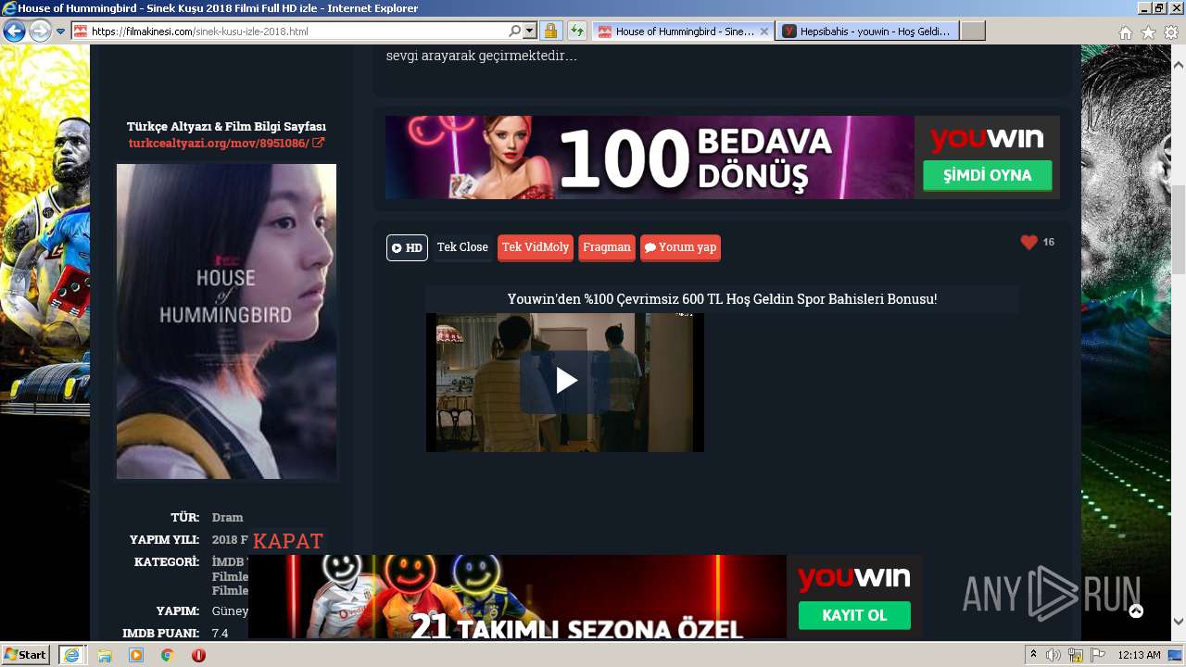This screenshot has width=1186, height=667.
Task: Click the vertical scrollbar up arrow
Action: 1179,66
